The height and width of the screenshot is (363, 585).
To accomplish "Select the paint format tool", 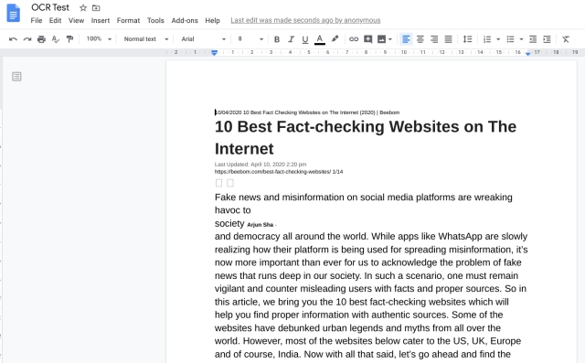I will pos(69,38).
